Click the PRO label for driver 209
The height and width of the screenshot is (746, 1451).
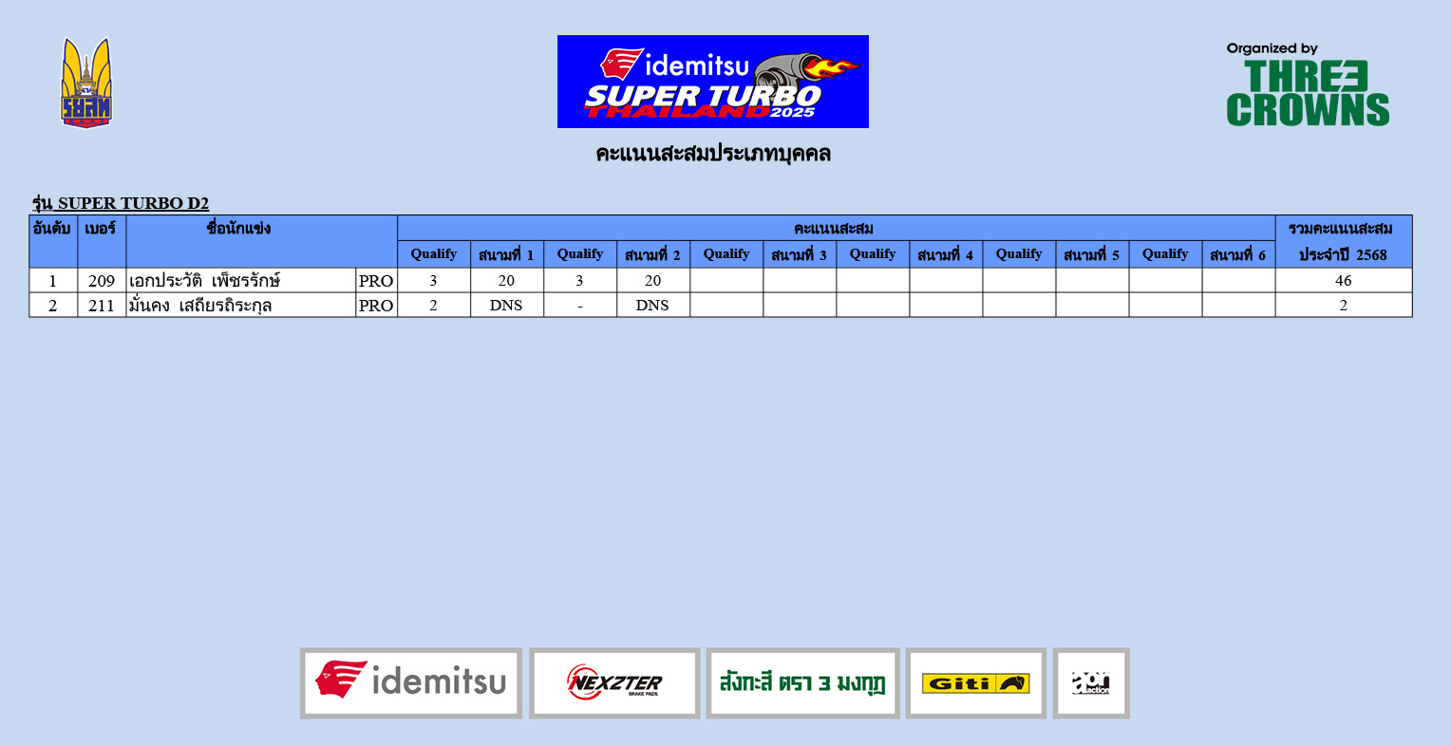[376, 280]
